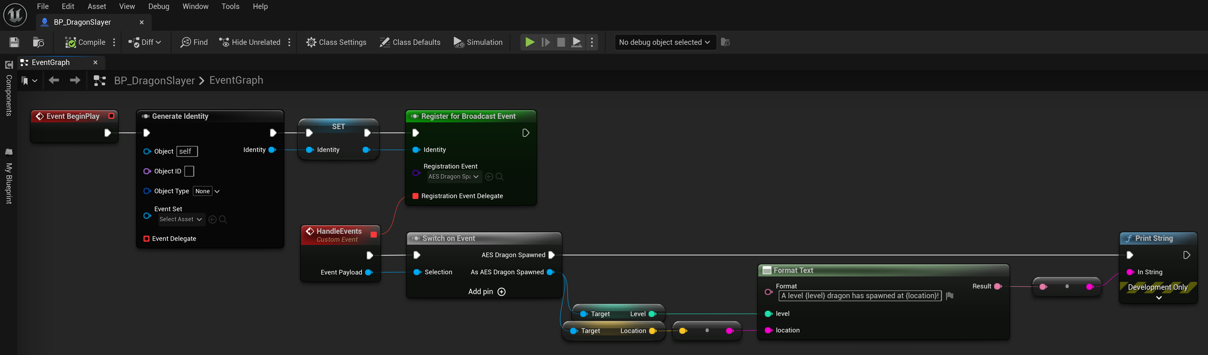Toggle the Hide Unrelated button
The width and height of the screenshot is (1208, 355).
click(250, 42)
